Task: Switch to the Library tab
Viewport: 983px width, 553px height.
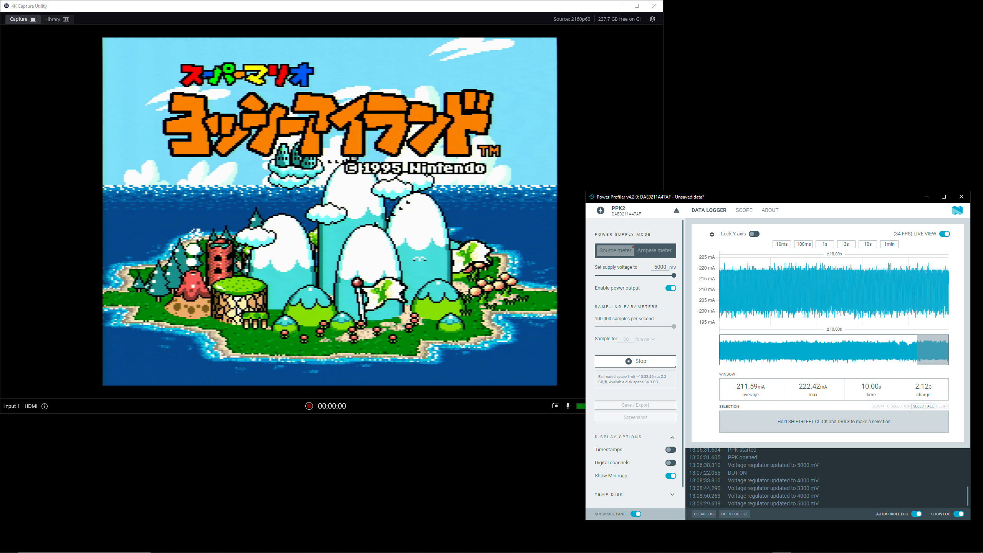Action: click(x=57, y=19)
